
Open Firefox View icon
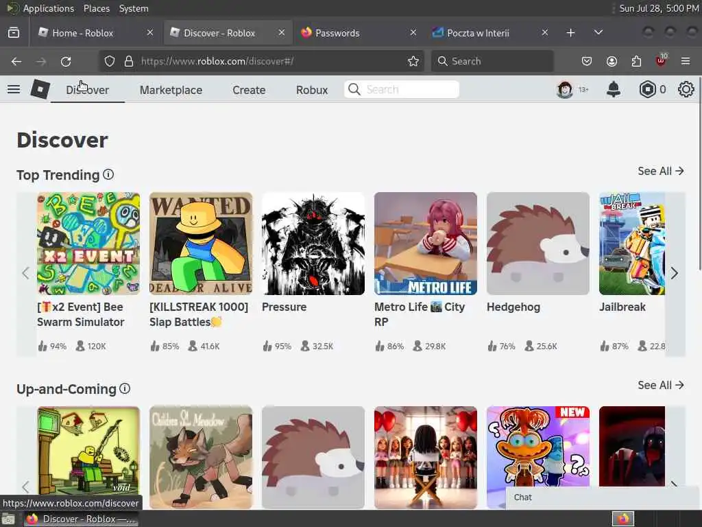coord(14,33)
